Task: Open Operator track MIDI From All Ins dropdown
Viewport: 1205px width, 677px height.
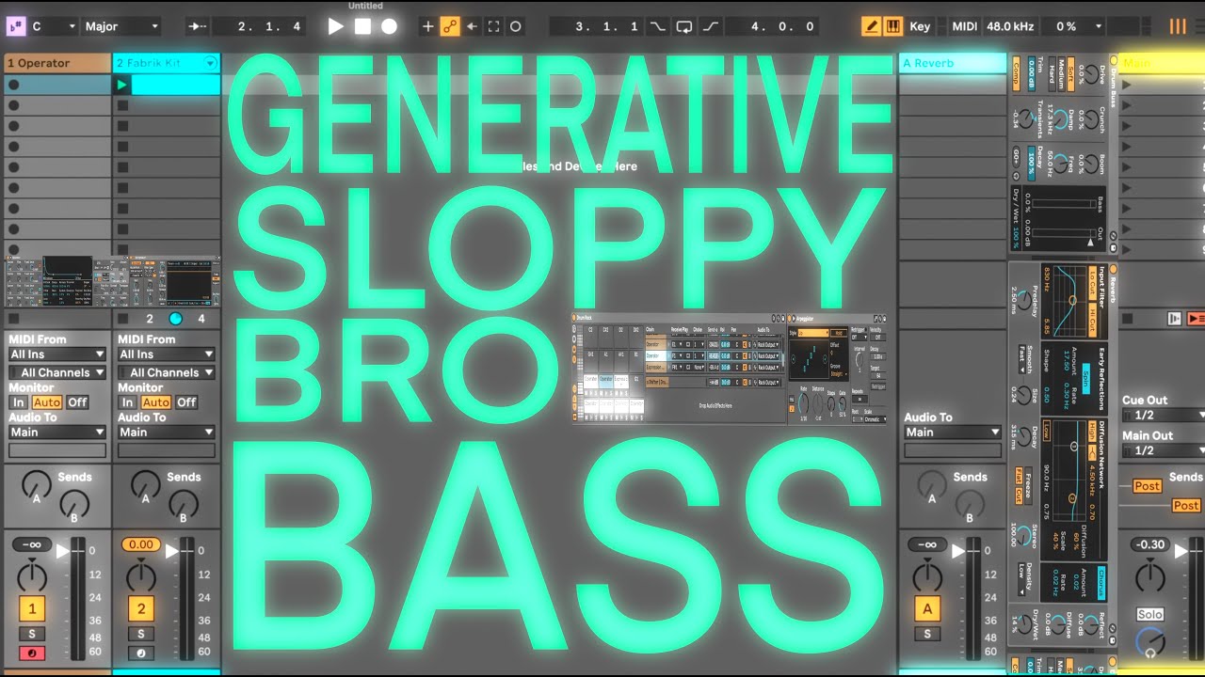Action: [56, 354]
